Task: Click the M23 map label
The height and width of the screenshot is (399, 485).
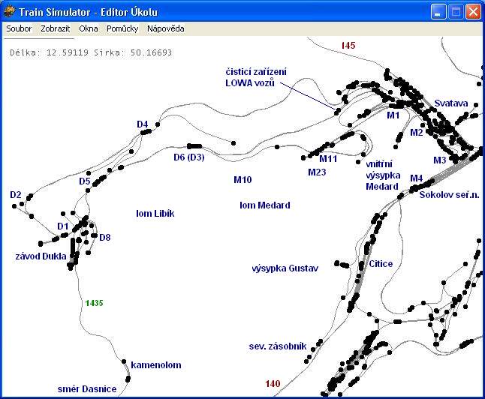Action: (317, 172)
